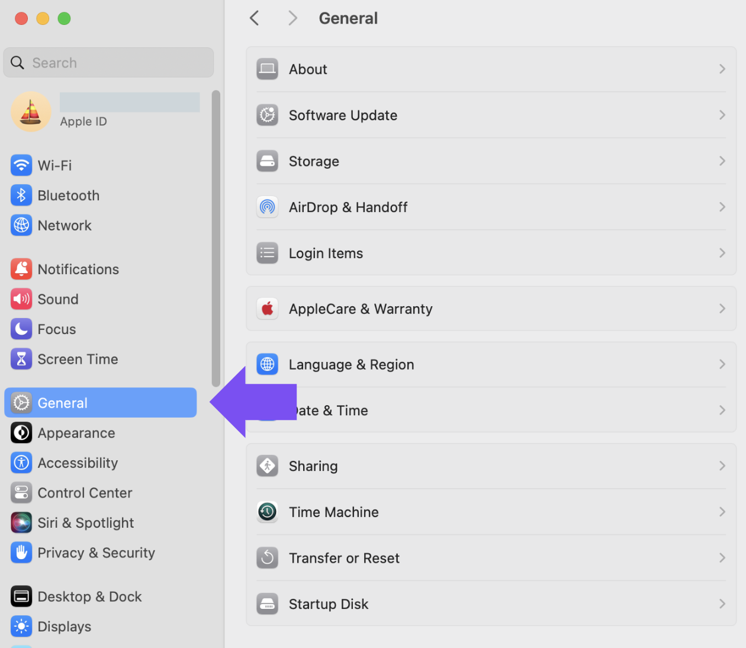Image resolution: width=746 pixels, height=648 pixels.
Task: Click the "AirDrop & Handoff" label text
Action: 348,207
